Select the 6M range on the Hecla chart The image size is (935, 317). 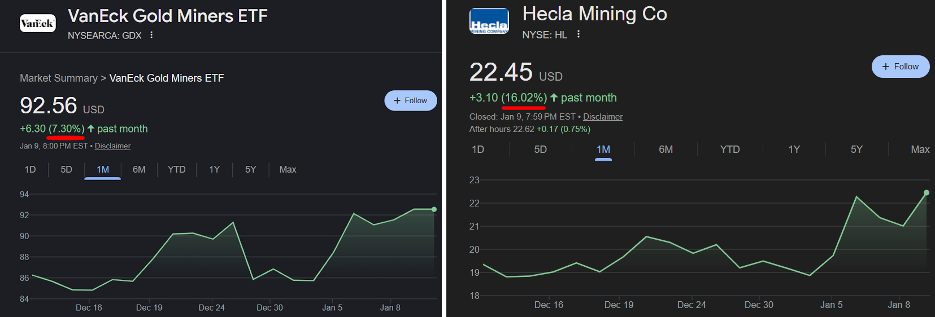point(666,149)
